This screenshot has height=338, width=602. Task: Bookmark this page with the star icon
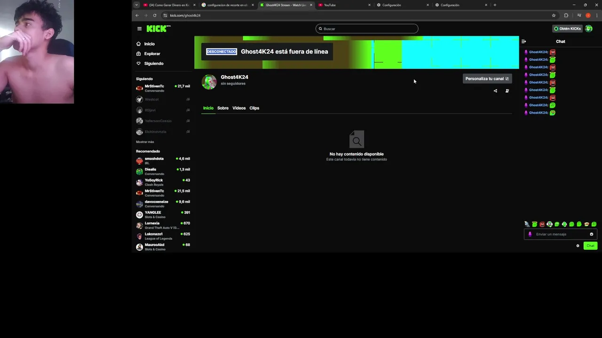point(554,15)
